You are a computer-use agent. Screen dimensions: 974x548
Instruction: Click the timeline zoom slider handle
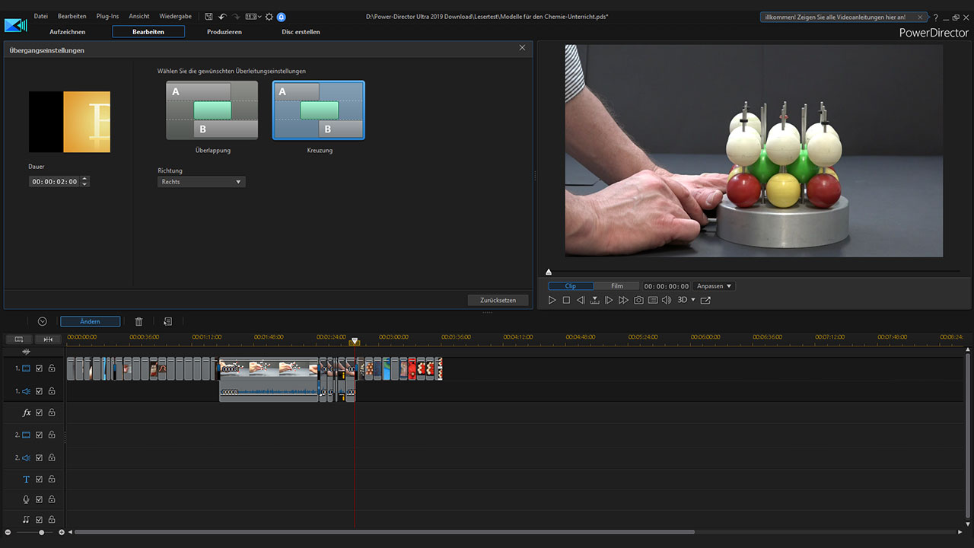pos(42,532)
